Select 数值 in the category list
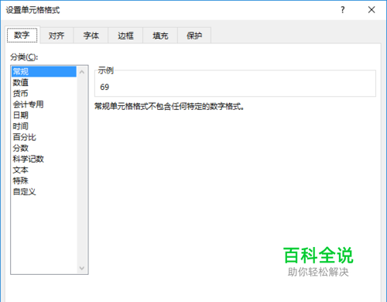This screenshot has height=302, width=387. click(x=44, y=83)
